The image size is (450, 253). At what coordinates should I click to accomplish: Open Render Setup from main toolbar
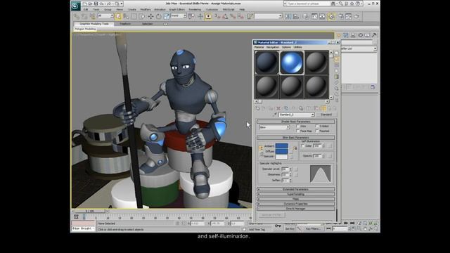341,17
